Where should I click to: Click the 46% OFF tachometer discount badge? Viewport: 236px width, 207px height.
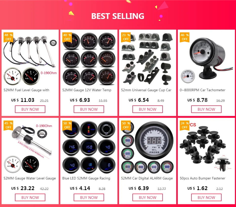coord(185,37)
